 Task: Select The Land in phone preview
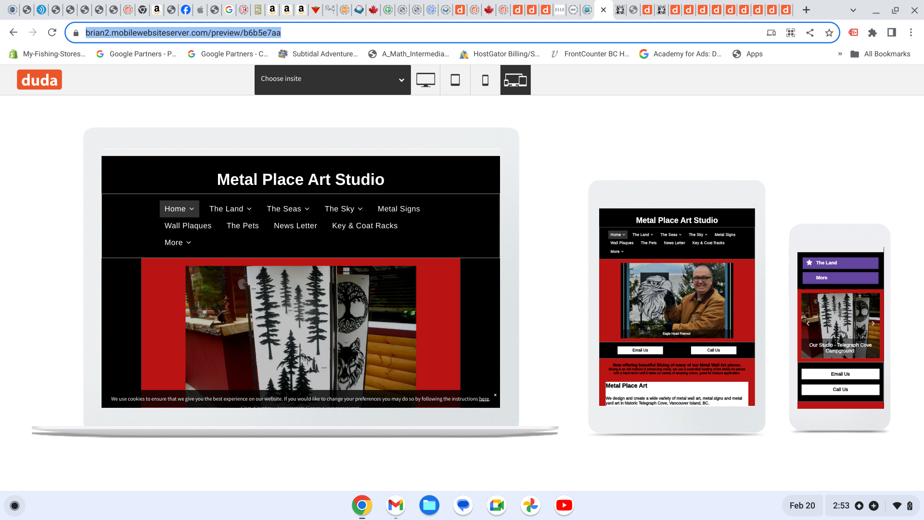[840, 263]
